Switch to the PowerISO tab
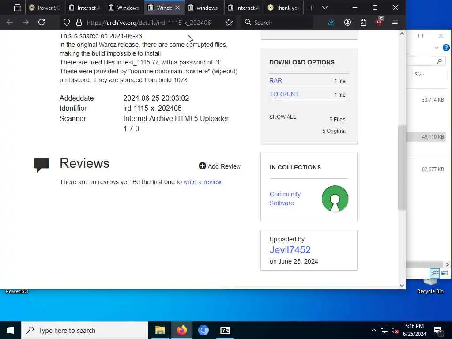 [x=45, y=8]
